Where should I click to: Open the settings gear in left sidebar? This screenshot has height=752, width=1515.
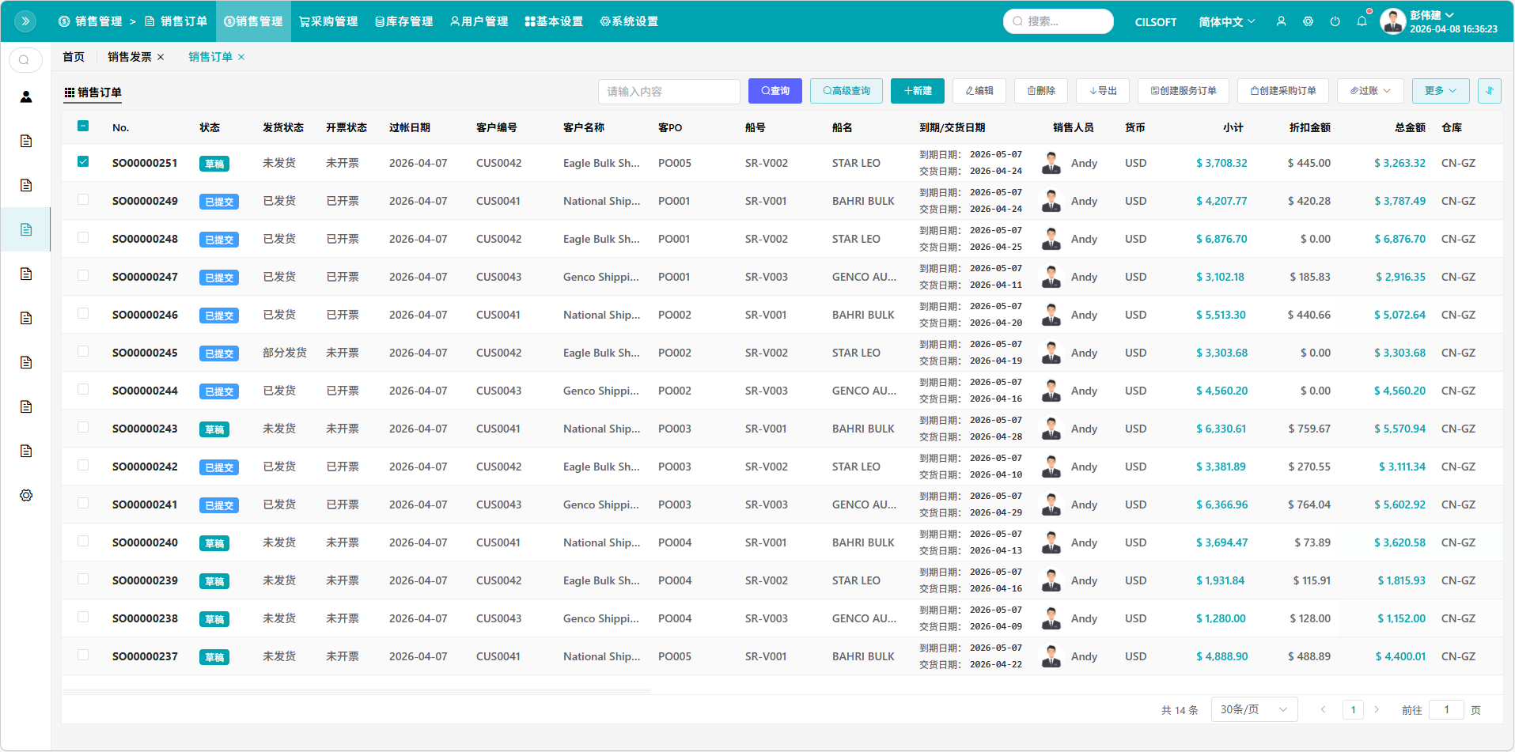pyautogui.click(x=26, y=495)
